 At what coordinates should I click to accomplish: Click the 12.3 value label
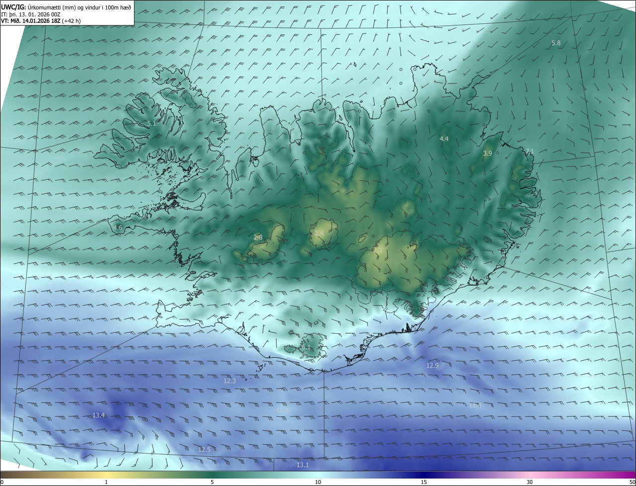[x=230, y=381]
